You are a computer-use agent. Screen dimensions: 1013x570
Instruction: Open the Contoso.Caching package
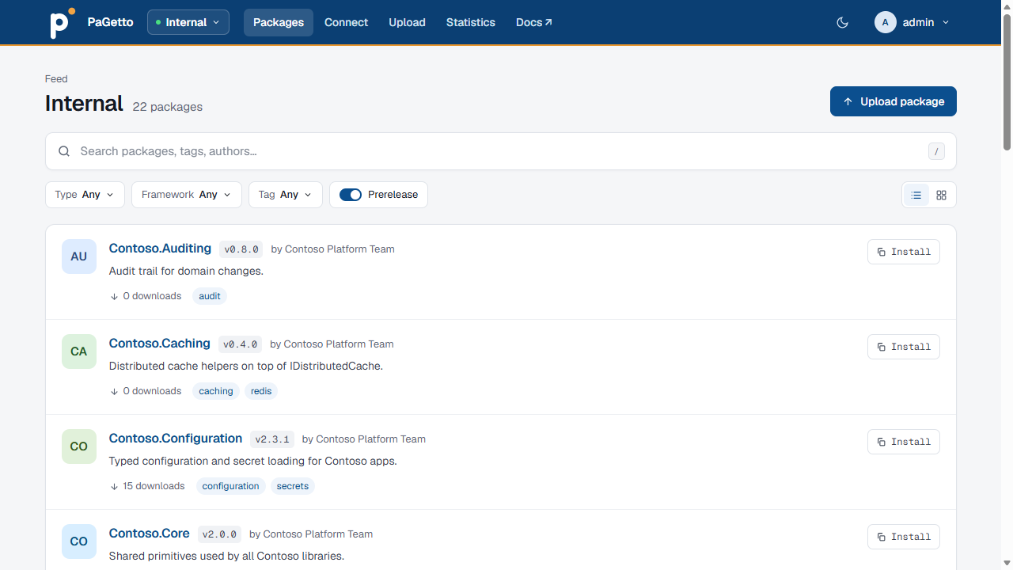160,344
